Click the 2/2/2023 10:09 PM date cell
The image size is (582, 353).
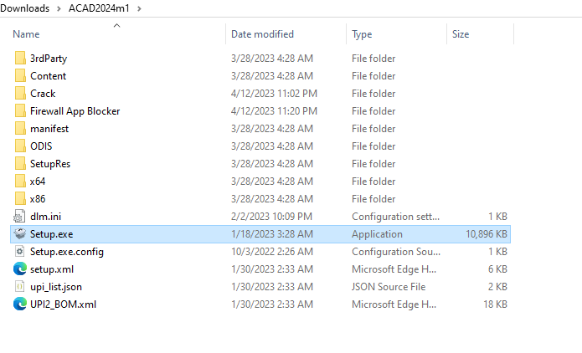(271, 216)
